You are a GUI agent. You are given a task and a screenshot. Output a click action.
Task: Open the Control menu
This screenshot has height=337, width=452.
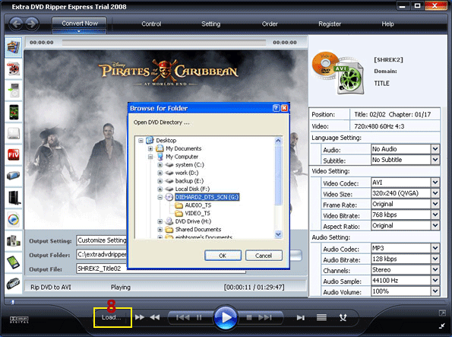[x=151, y=24]
